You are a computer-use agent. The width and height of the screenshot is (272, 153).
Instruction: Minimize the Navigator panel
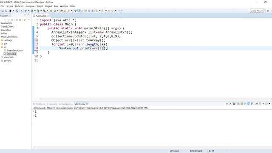tap(25, 15)
